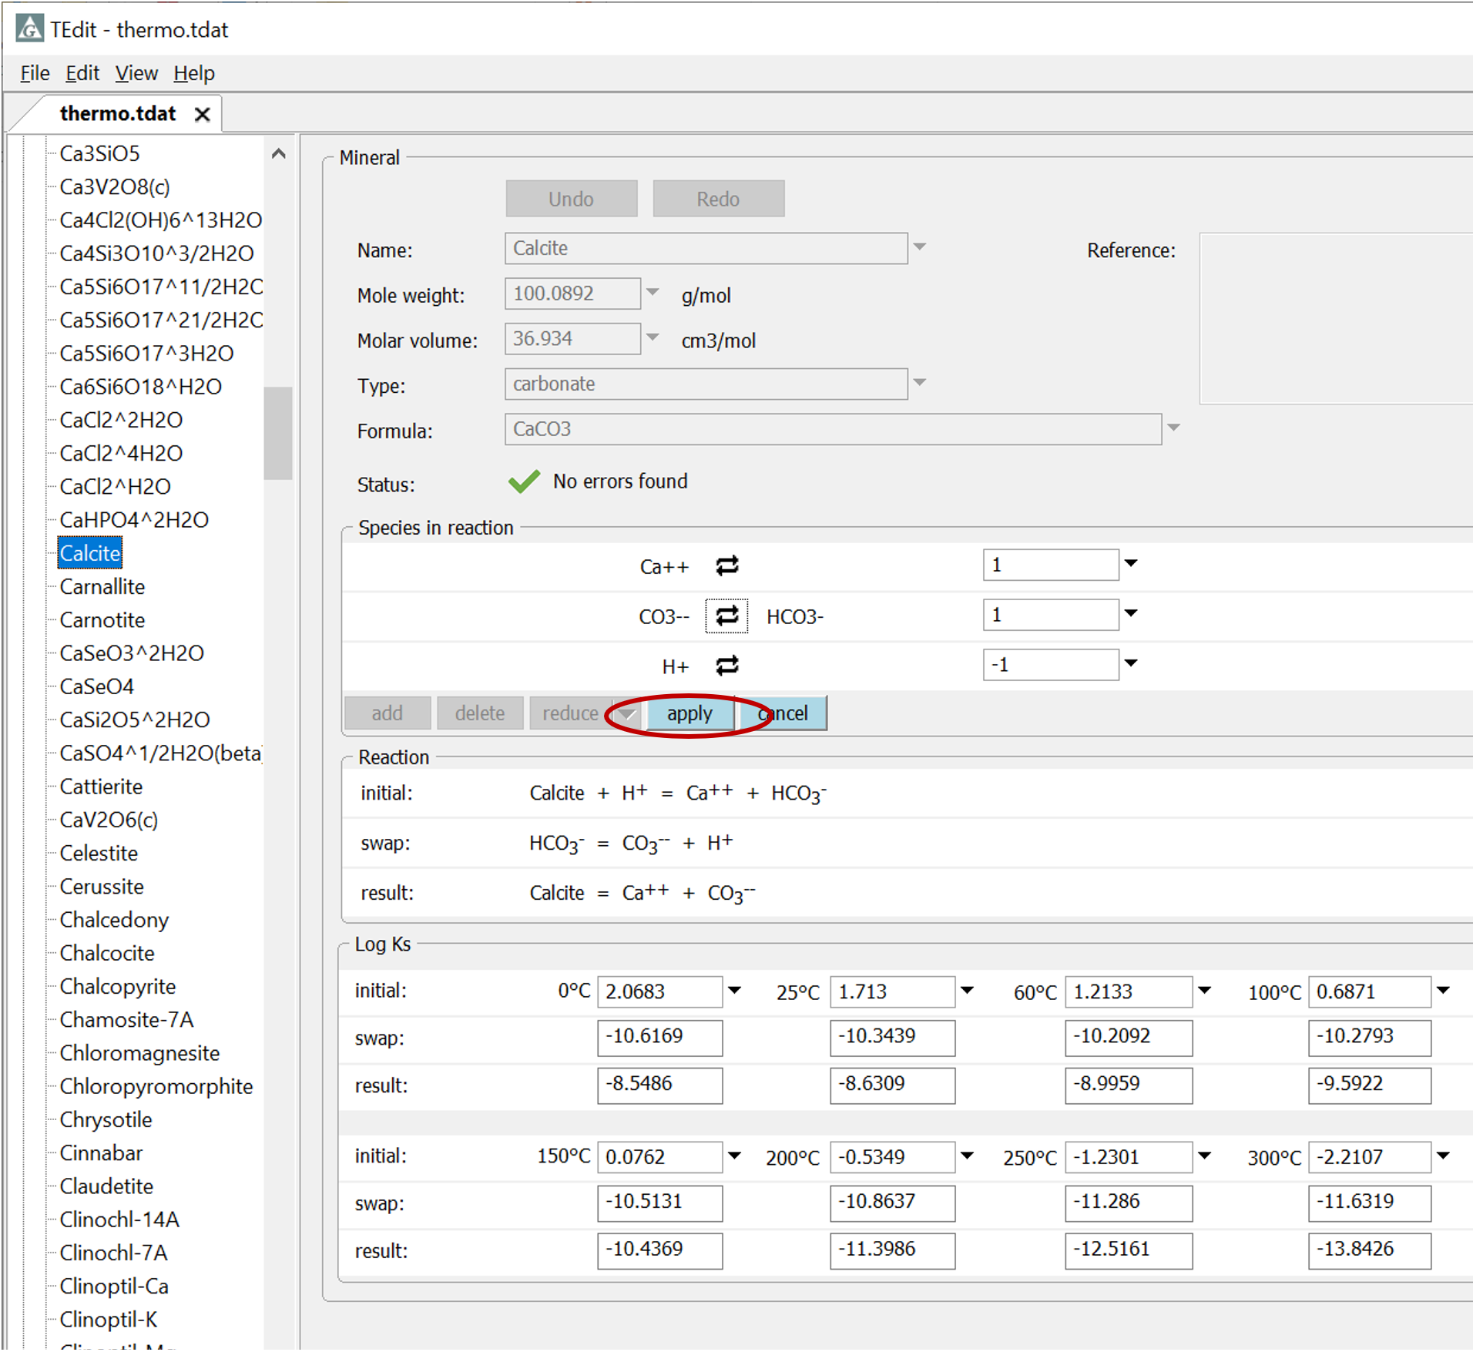Screen dimensions: 1473x1352
Task: Click the Mole weight field 100.0892
Action: [572, 294]
